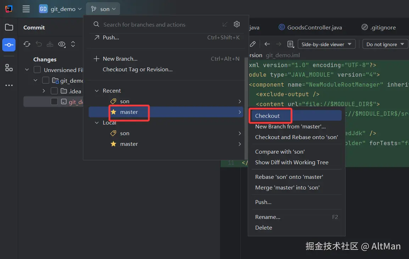Click the edit pencil icon in diff toolbar

[x=252, y=44]
